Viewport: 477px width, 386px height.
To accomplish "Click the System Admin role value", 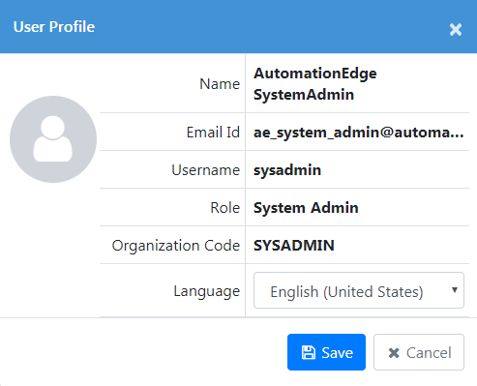I will pos(306,208).
